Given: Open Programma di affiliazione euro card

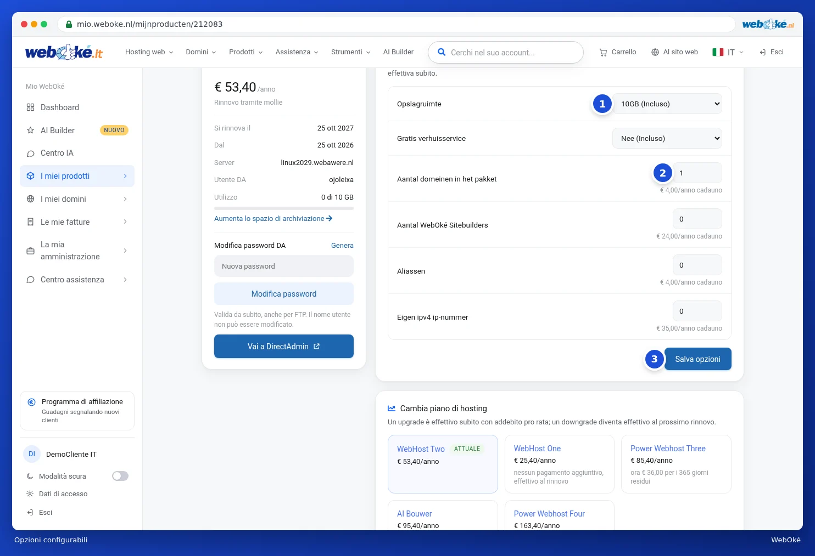Looking at the screenshot, I should coord(77,411).
